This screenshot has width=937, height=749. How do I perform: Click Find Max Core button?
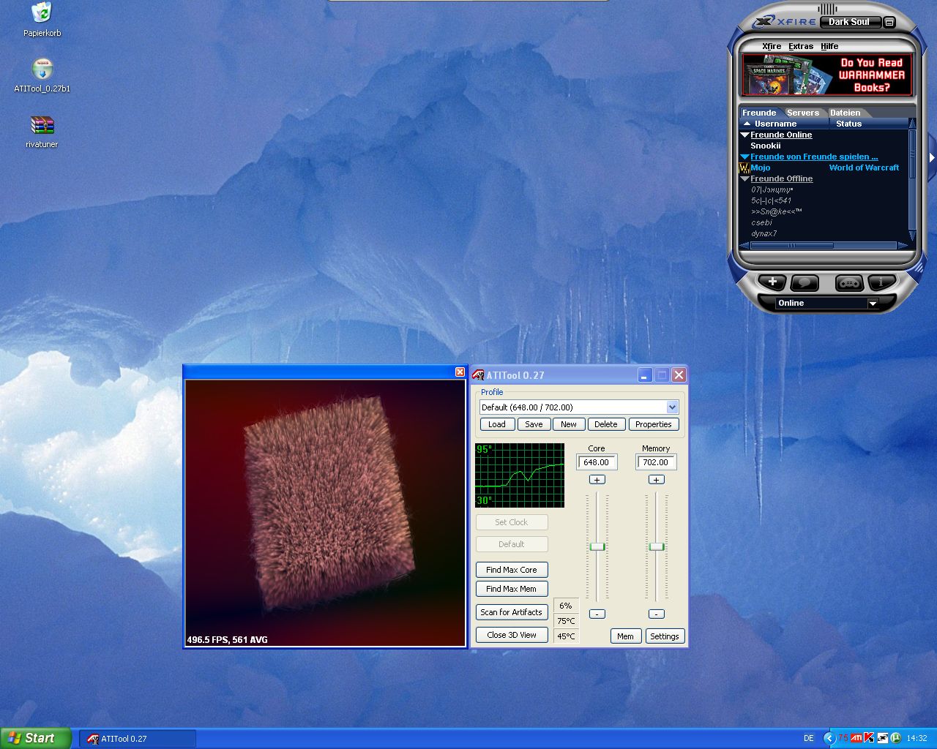pos(512,570)
